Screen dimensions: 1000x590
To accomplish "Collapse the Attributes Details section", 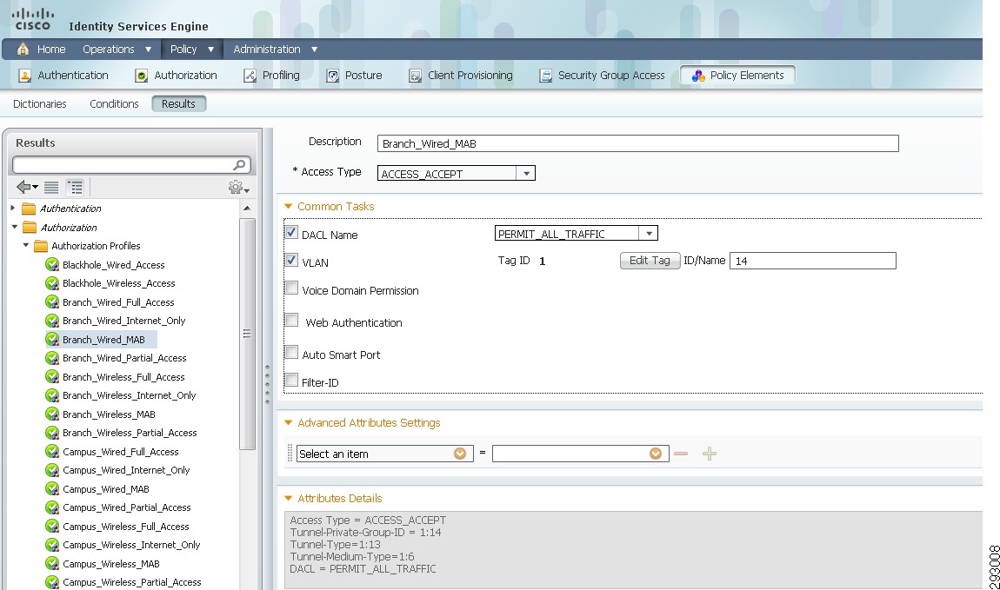I will pyautogui.click(x=289, y=498).
